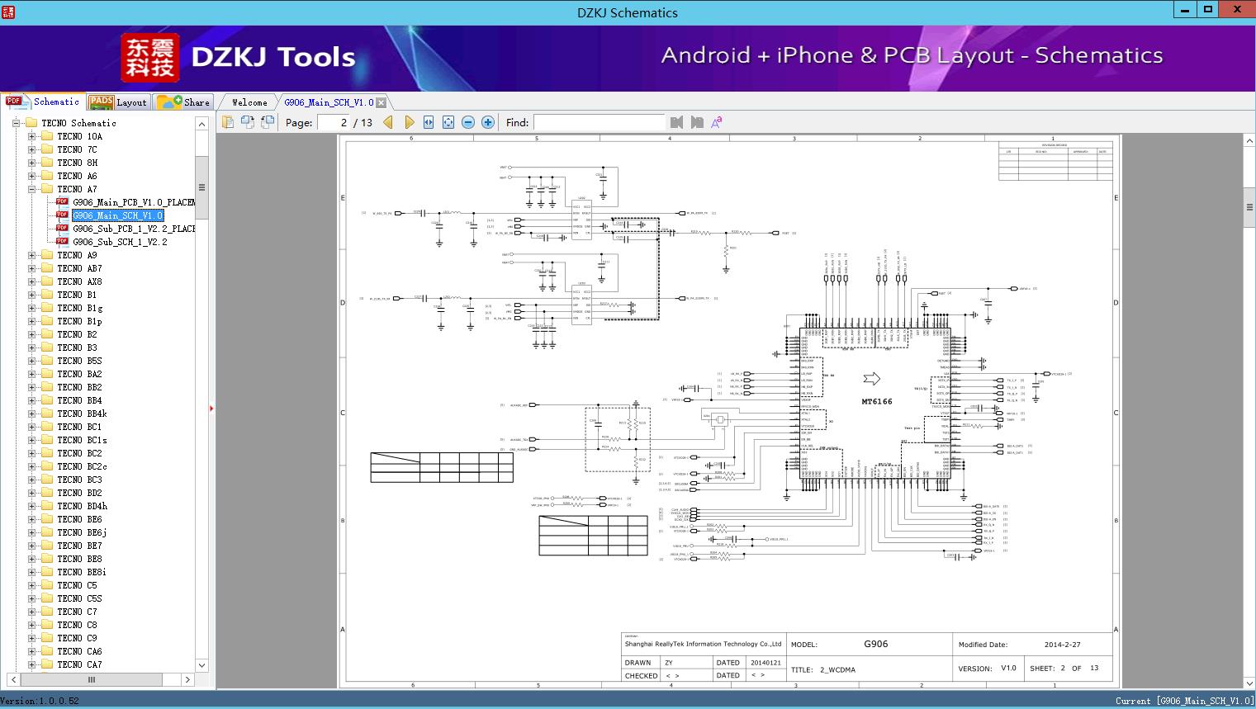Click the copy document icon in the PDF toolbar

tap(228, 122)
